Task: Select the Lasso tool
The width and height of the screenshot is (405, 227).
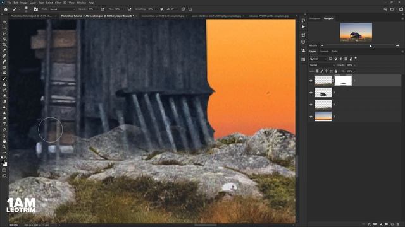Action: 4,33
